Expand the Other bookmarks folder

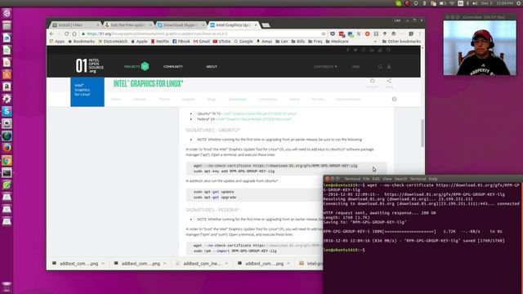401,42
